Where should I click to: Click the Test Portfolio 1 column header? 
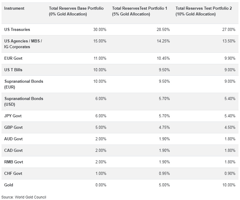139,11
